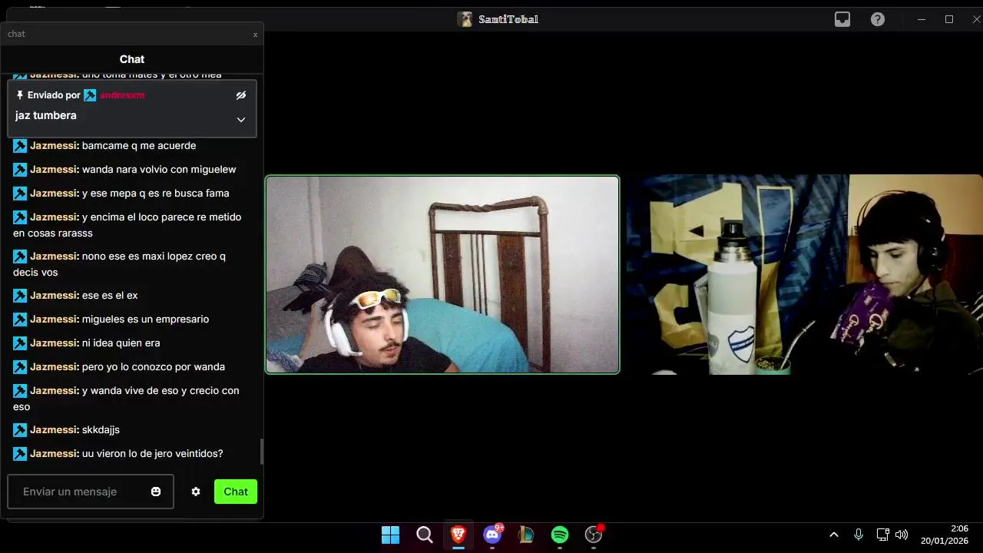Viewport: 983px width, 553px height.
Task: Select the left webcam feed with green border
Action: [442, 275]
